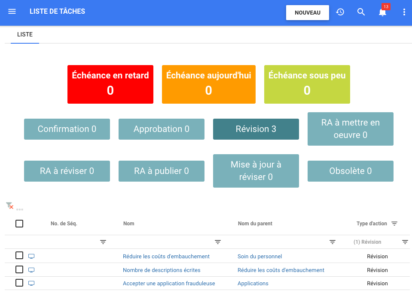
Task: Click the No. de Séq. column header
Action: point(64,224)
